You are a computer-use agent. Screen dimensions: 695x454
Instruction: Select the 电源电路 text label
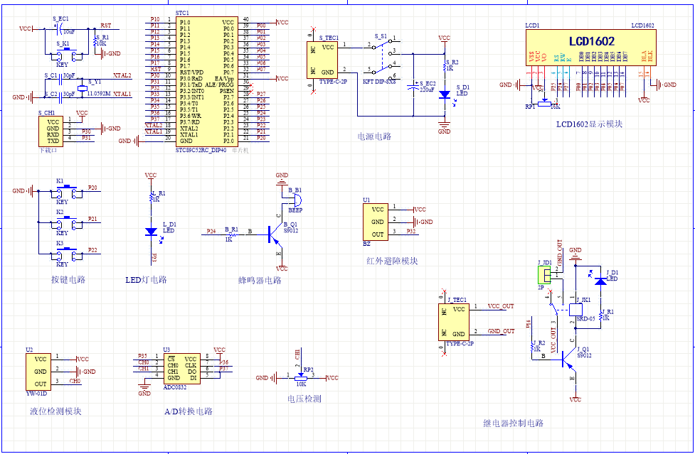point(374,136)
